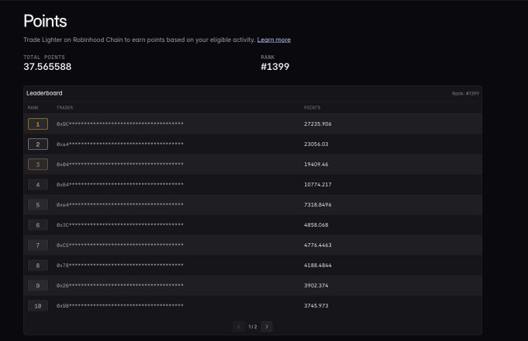Click the rank 4 badge
Screen dimensions: 528x341
tap(38, 185)
